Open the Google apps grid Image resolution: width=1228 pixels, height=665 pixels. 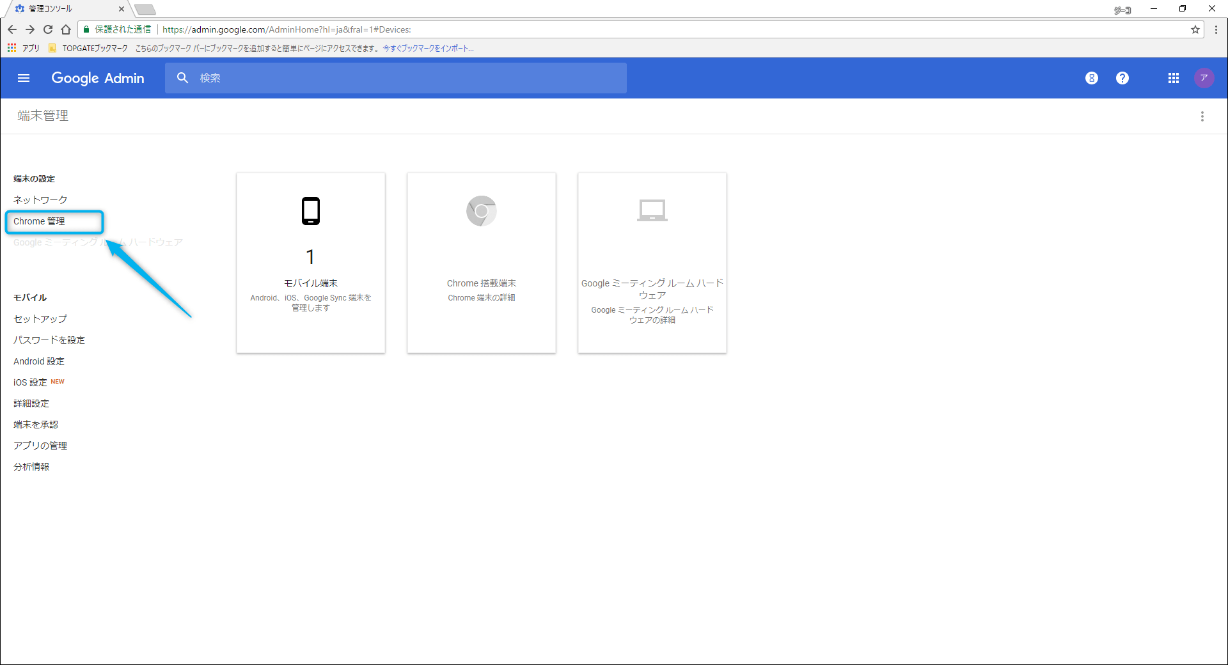(1174, 78)
